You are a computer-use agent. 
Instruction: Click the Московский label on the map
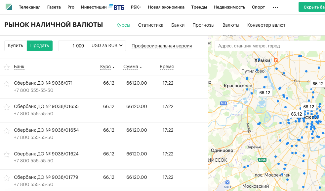(x=256, y=186)
